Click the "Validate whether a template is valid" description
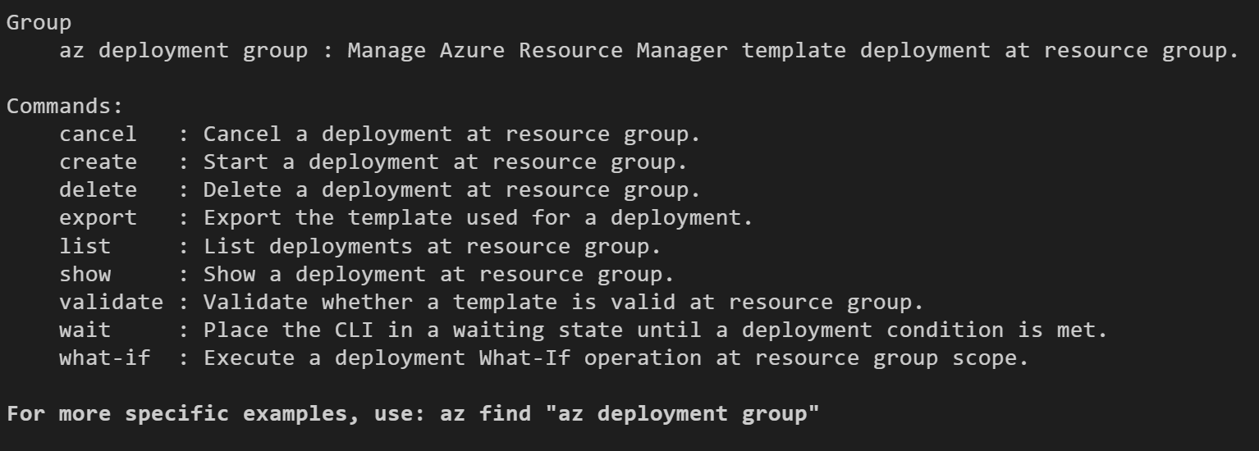Viewport: 1259px width, 451px height. click(439, 302)
